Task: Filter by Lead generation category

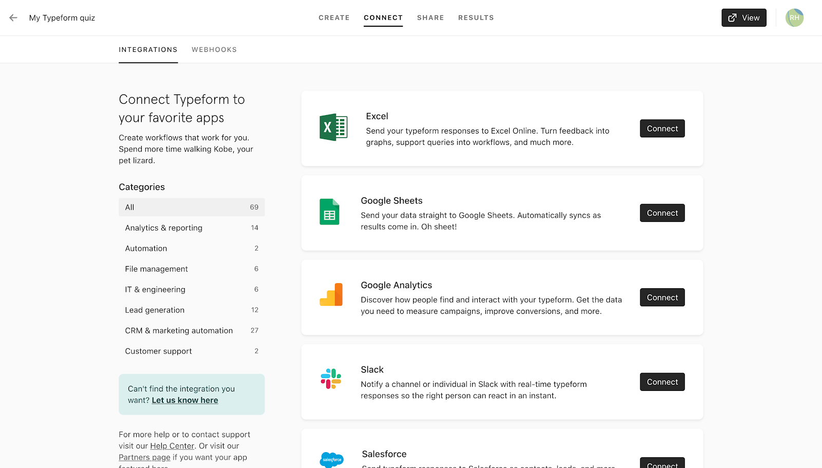Action: [192, 310]
